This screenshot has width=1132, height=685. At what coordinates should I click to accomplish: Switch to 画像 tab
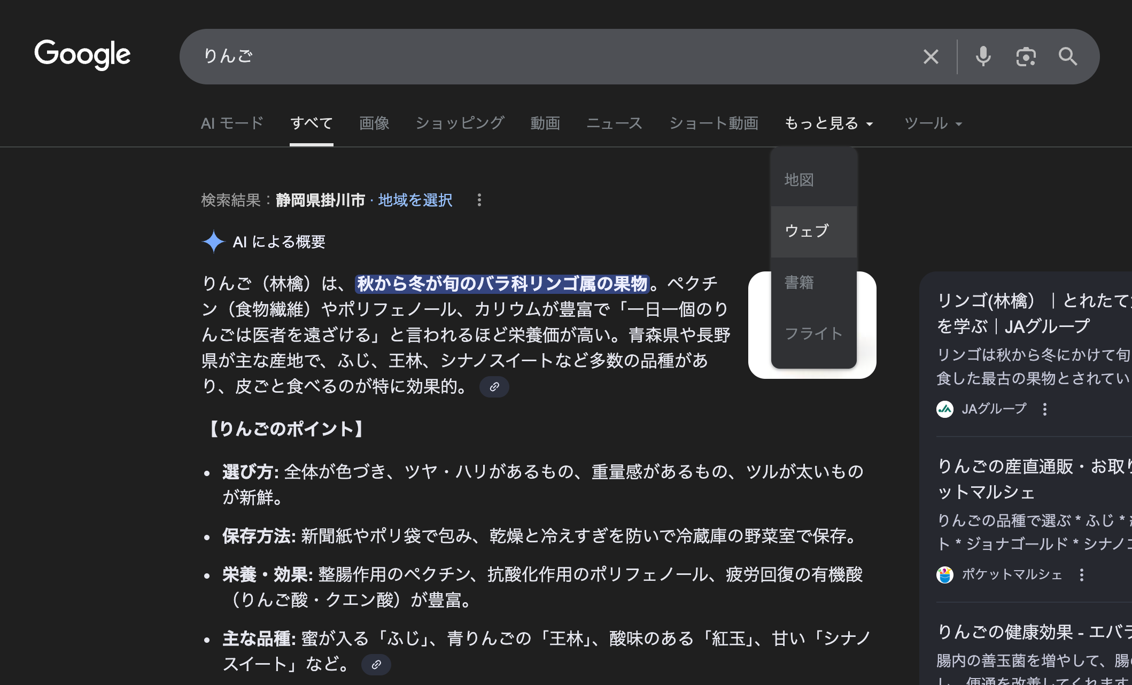coord(374,123)
